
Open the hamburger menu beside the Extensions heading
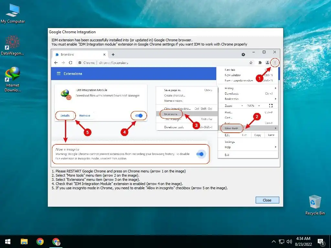59,74
